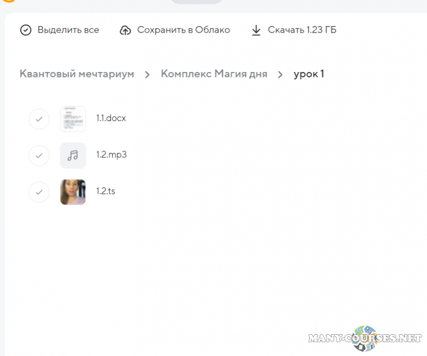The image size is (427, 356).
Task: Click the current урок 1 breadcrumb
Action: (x=309, y=74)
